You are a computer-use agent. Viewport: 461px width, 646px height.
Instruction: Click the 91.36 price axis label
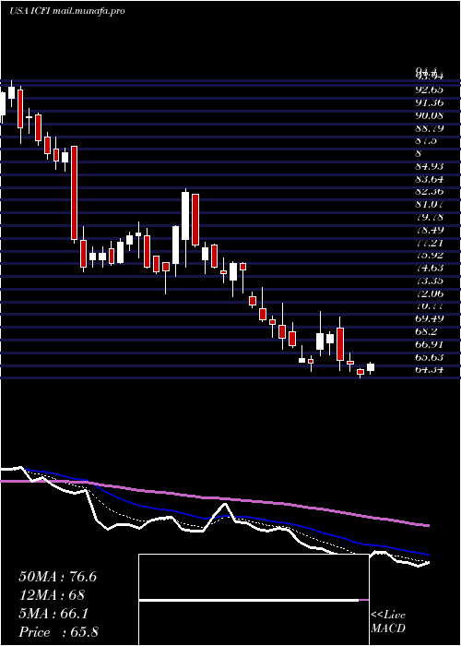(x=430, y=102)
